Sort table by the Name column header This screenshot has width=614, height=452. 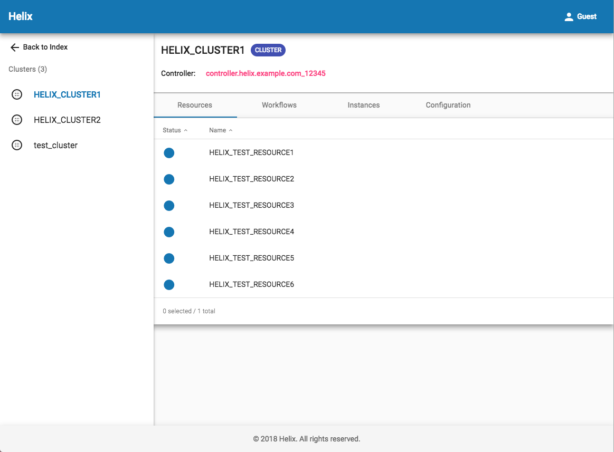tap(218, 130)
